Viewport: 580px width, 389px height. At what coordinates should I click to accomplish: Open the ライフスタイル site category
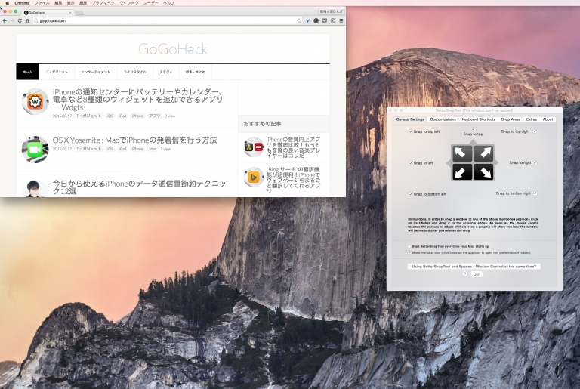tap(135, 72)
